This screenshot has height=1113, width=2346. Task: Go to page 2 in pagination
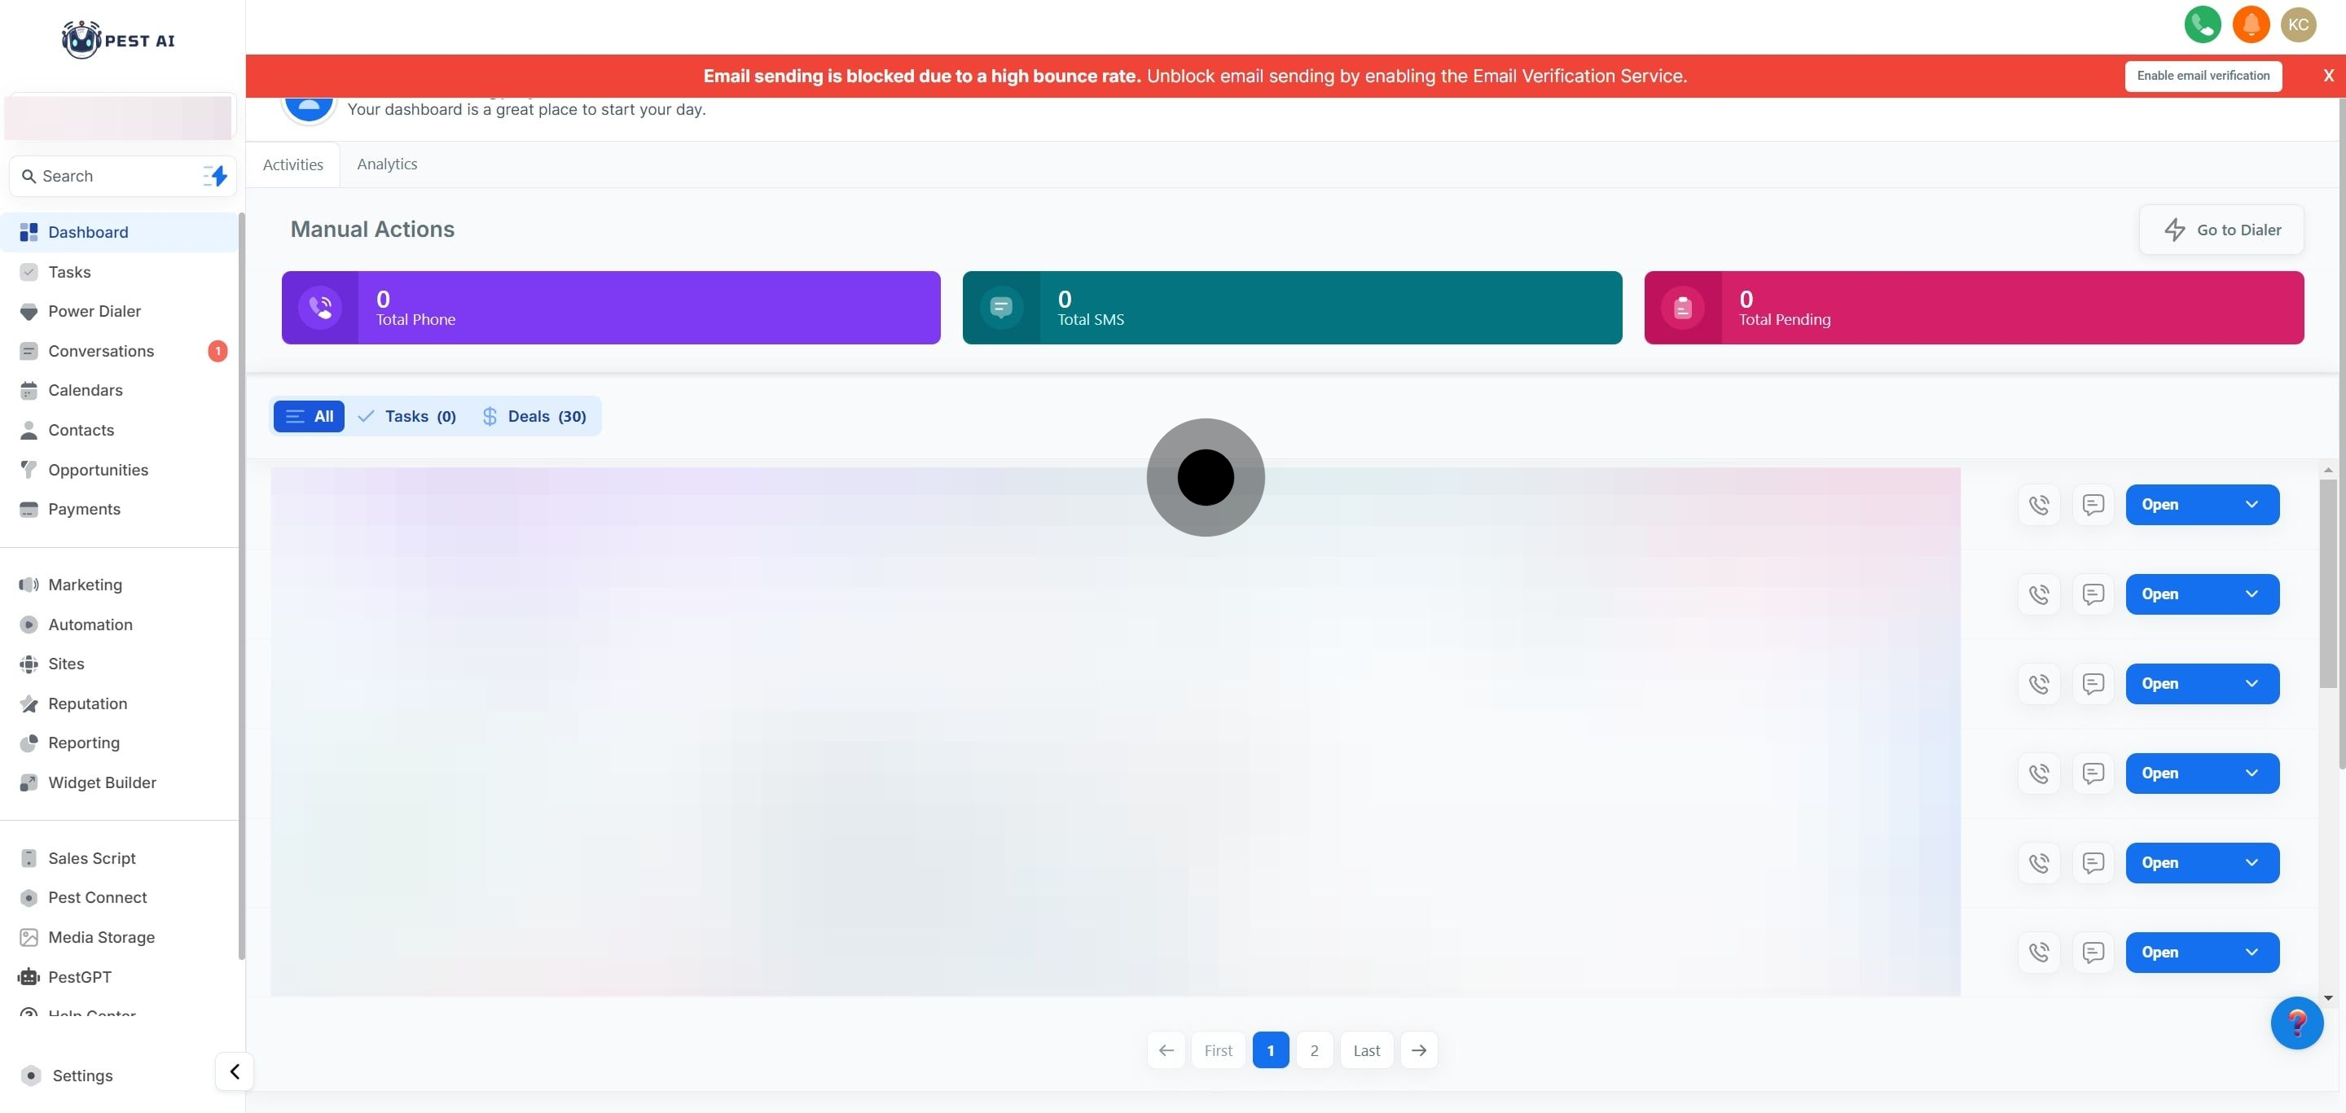point(1313,1050)
